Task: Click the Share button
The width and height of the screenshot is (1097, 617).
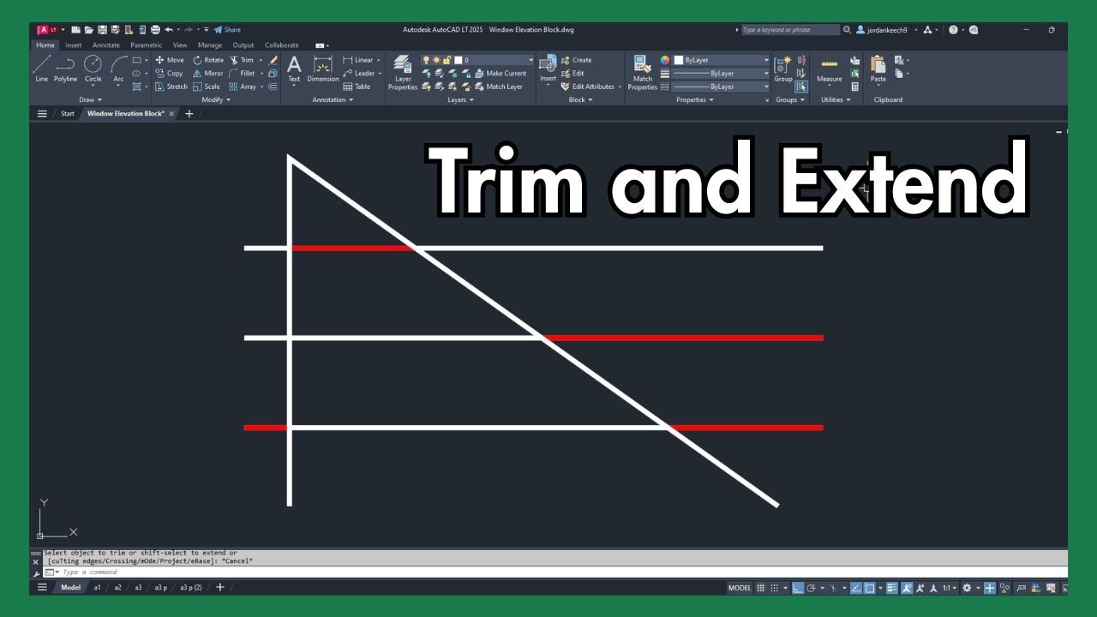Action: [x=227, y=30]
